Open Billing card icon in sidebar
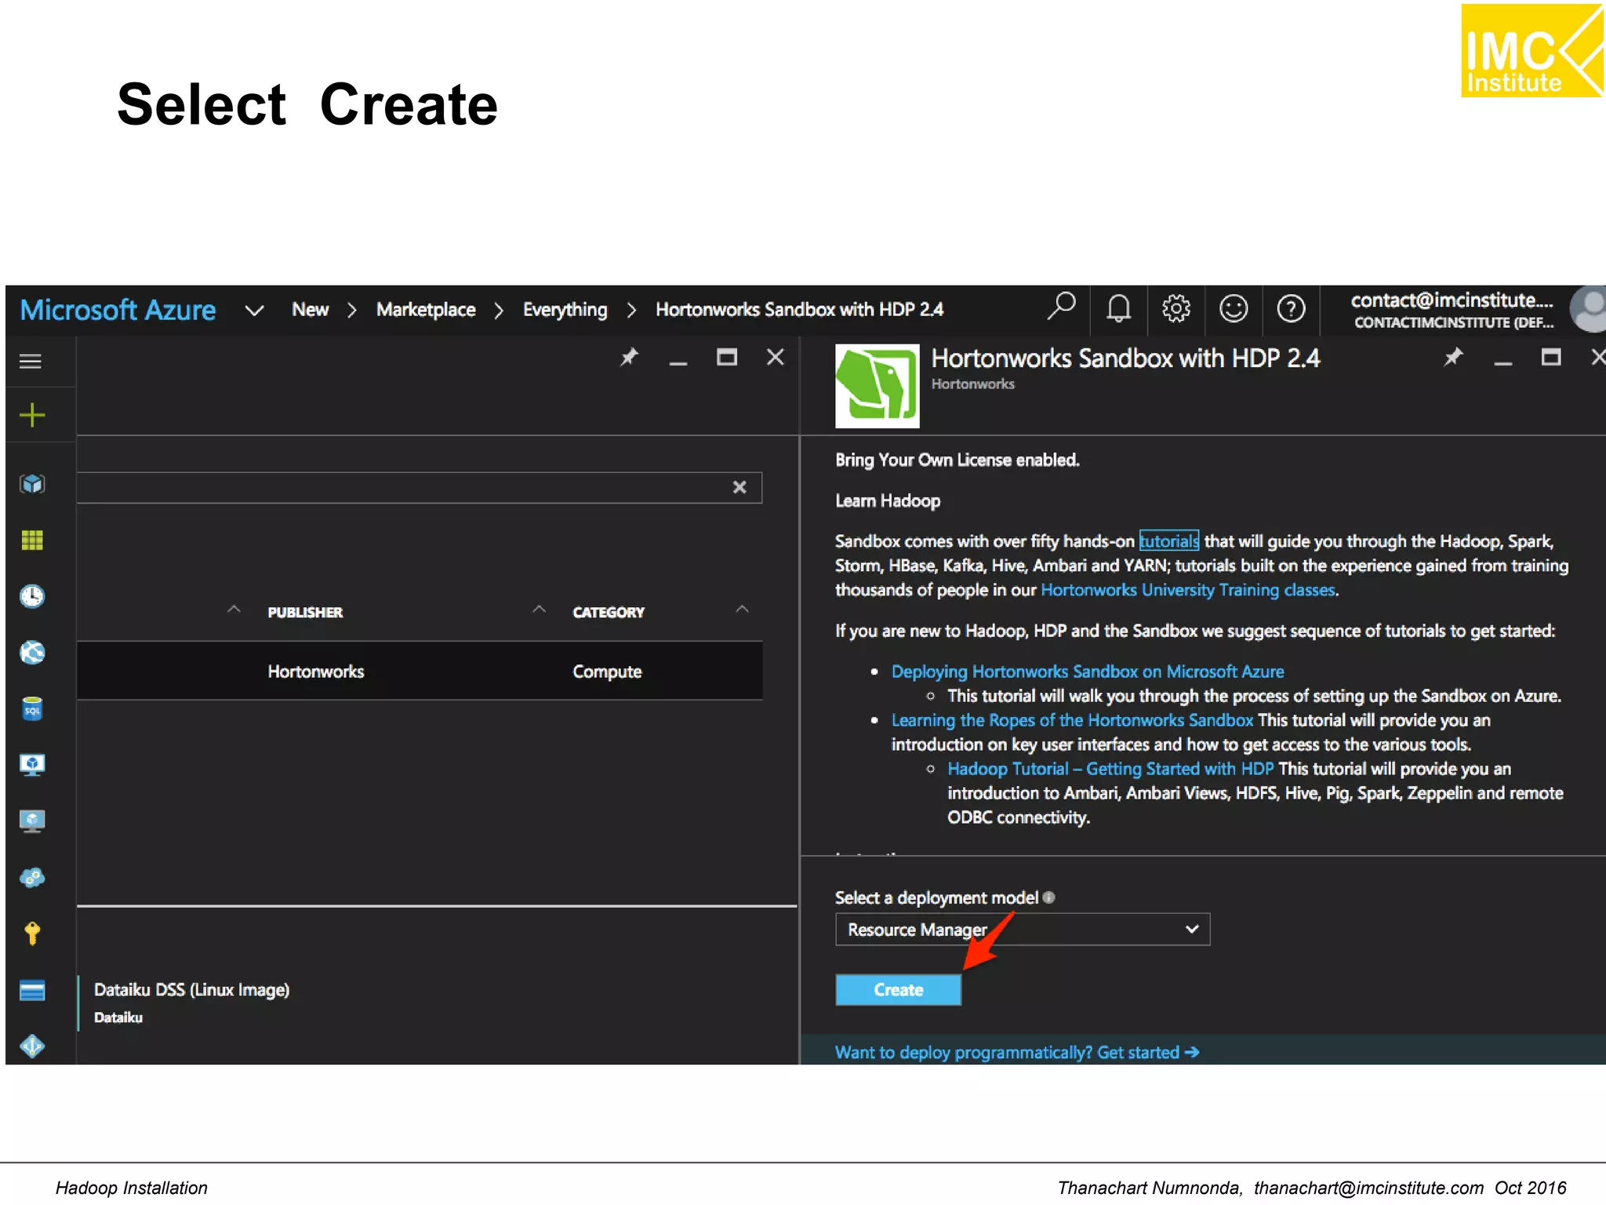The width and height of the screenshot is (1606, 1205). point(32,991)
